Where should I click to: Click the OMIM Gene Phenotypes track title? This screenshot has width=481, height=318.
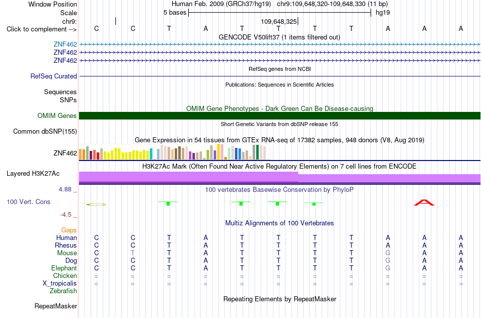(279, 108)
